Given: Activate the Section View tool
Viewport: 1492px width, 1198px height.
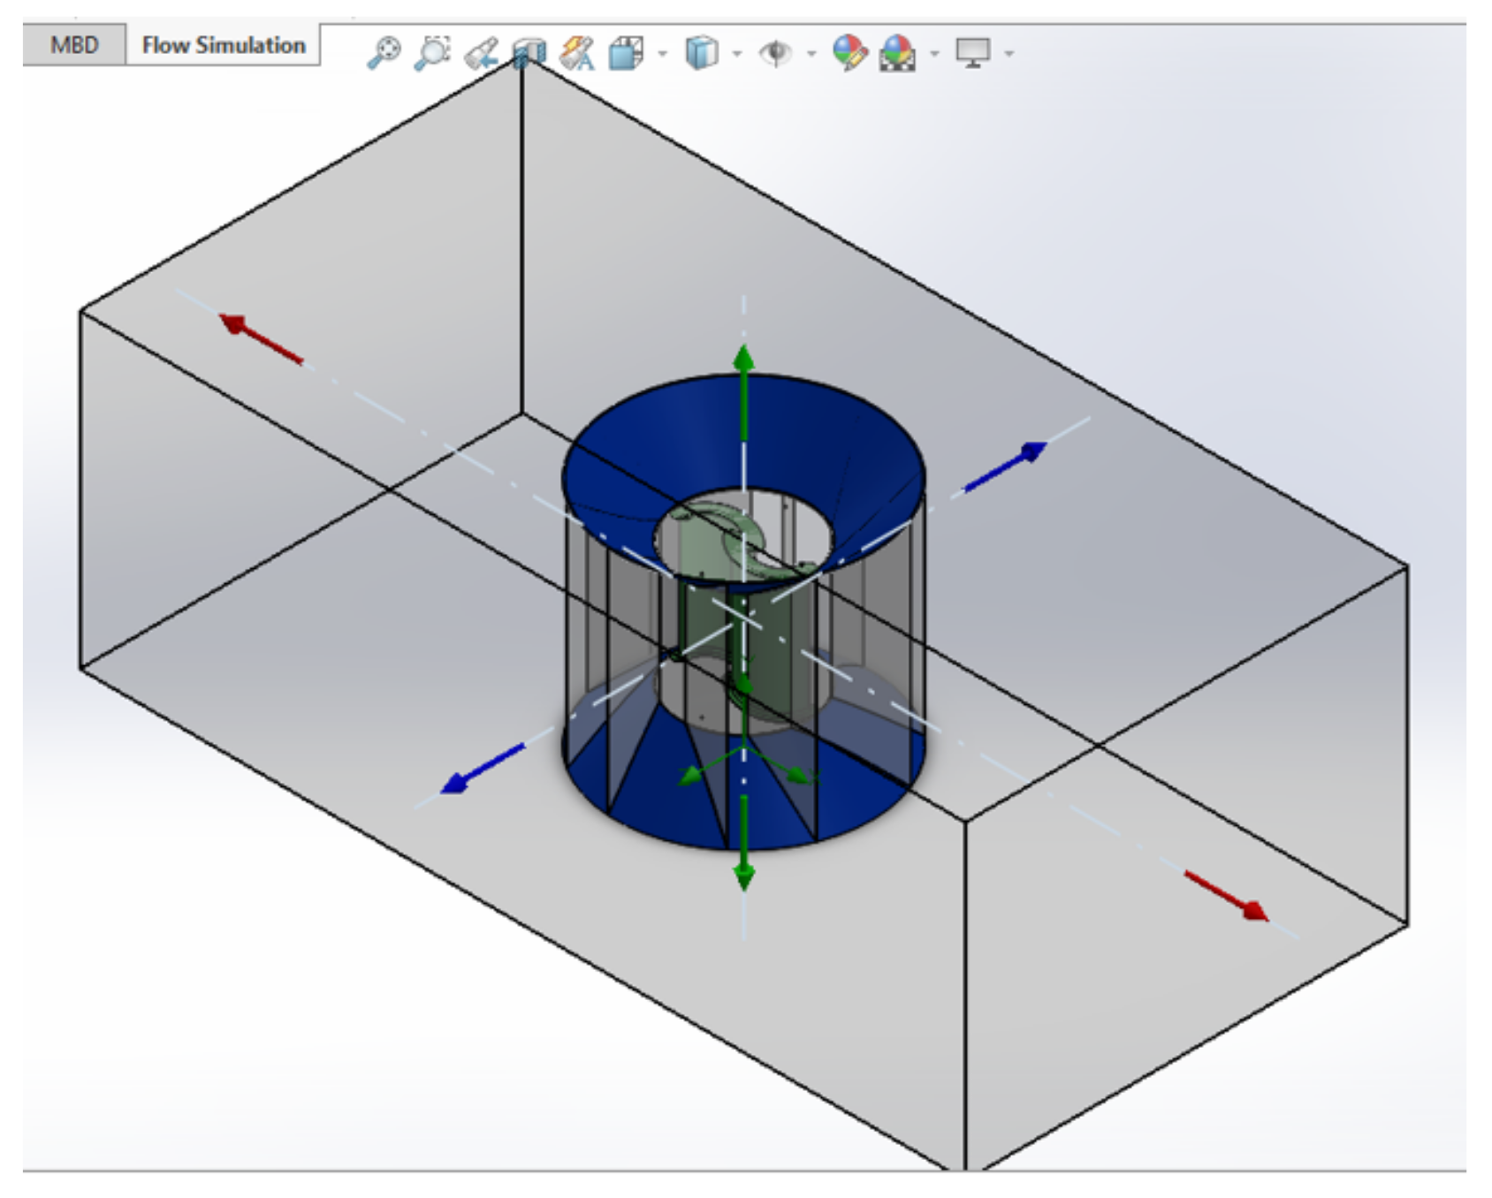Looking at the screenshot, I should click(529, 52).
